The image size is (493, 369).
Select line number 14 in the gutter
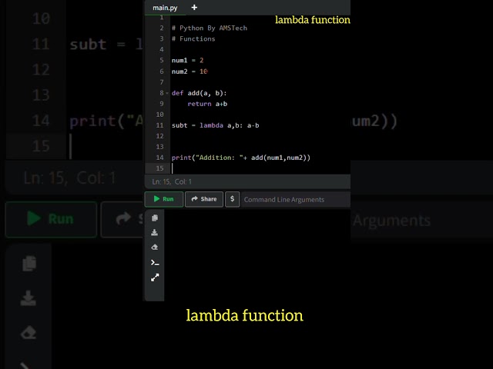tap(159, 158)
